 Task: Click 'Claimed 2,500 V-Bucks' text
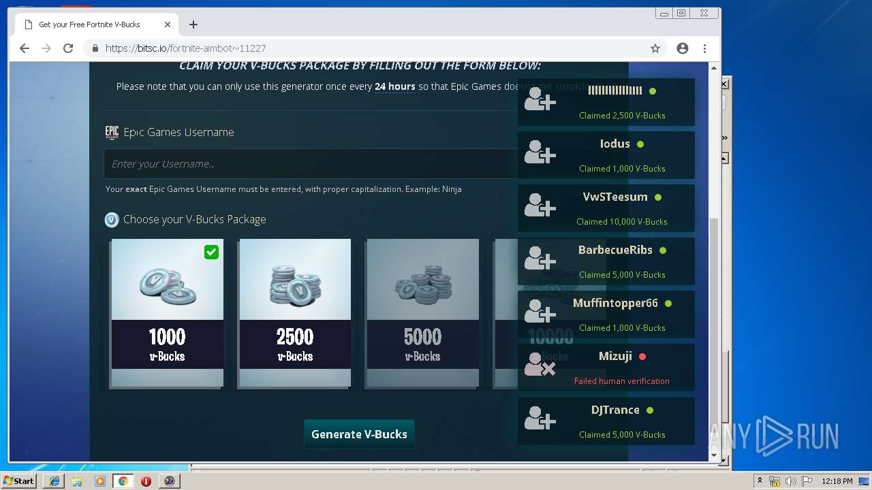tap(622, 116)
